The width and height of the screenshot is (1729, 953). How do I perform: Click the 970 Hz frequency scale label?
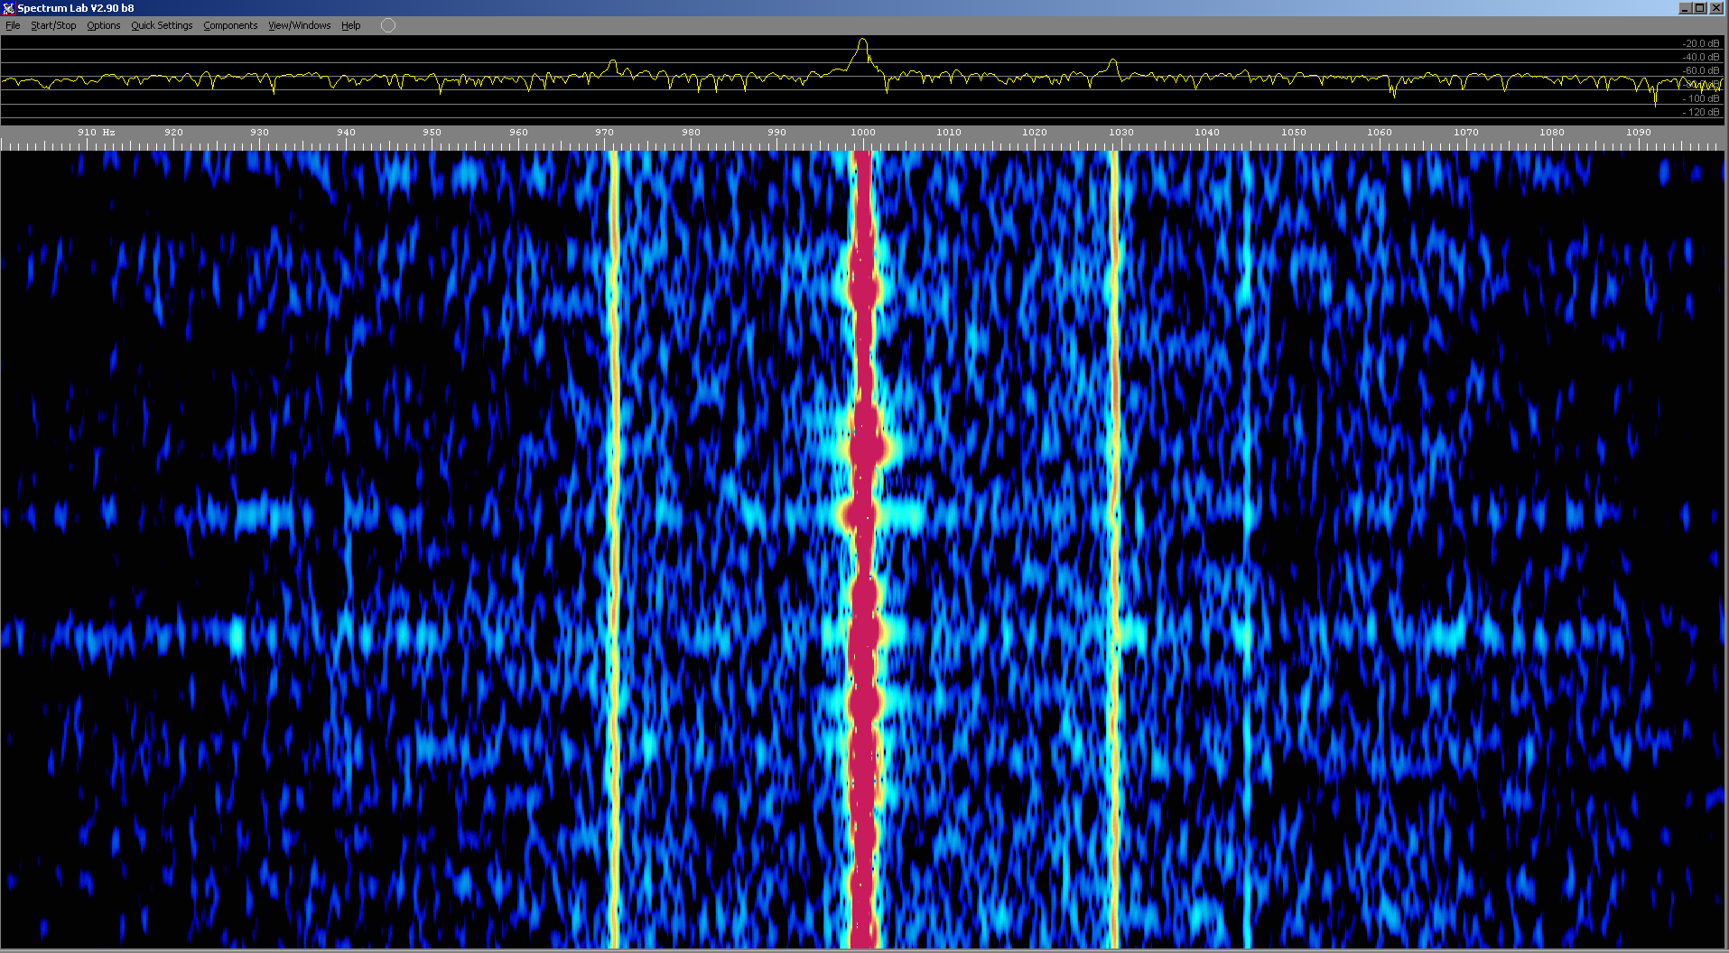pos(604,133)
